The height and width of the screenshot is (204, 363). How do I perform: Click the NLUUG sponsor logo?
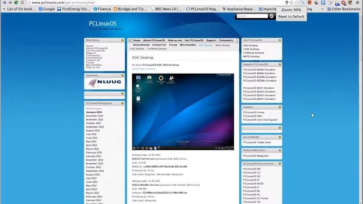click(x=104, y=83)
